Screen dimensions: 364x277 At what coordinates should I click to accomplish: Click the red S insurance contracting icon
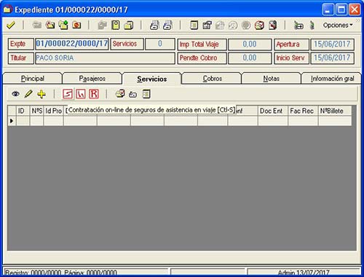(x=68, y=94)
